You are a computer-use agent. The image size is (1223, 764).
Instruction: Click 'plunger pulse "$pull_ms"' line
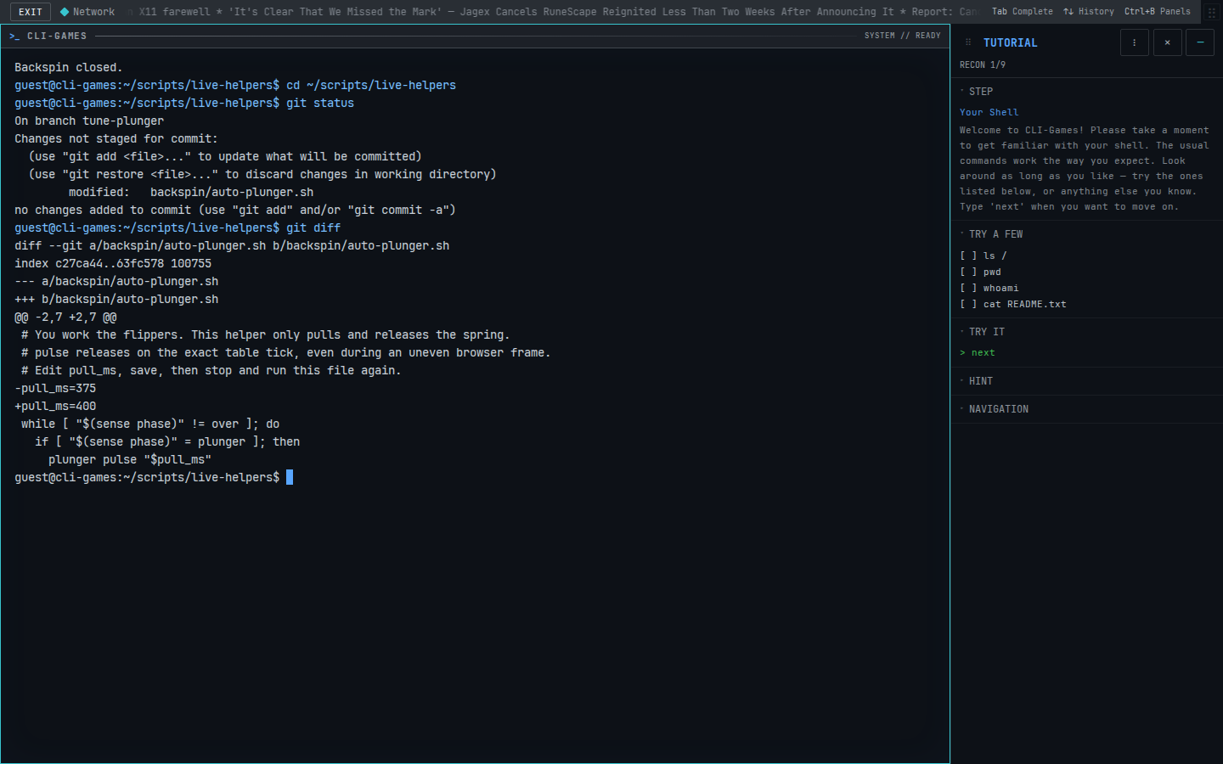[130, 460]
